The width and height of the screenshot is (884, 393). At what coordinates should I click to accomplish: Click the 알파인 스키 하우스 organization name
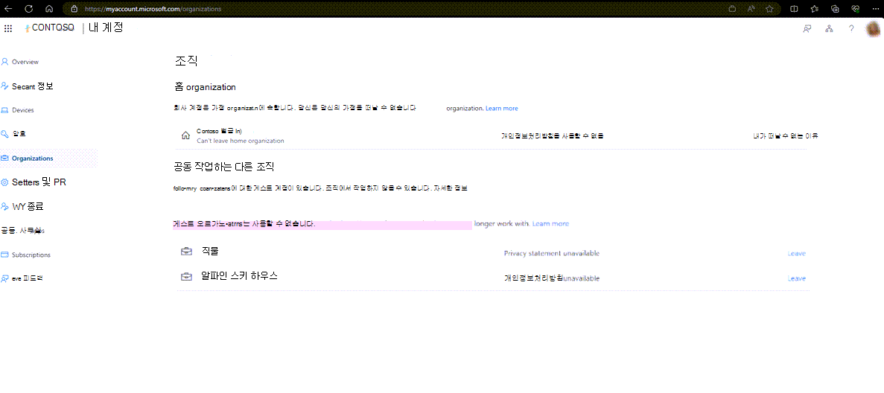point(240,275)
